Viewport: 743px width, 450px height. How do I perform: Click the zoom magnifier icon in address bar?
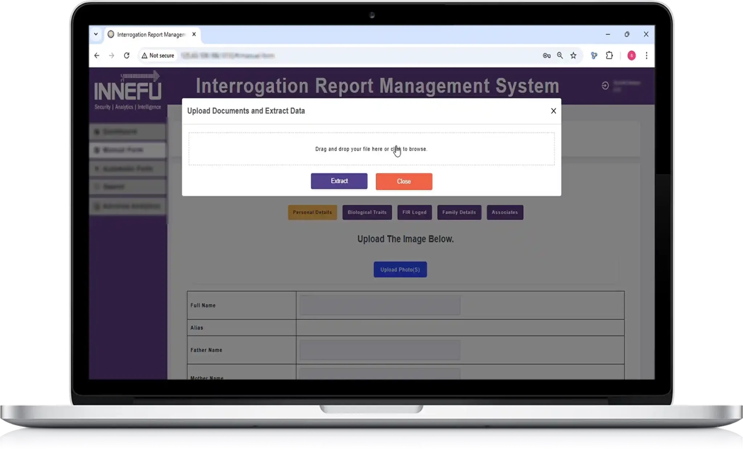point(560,55)
